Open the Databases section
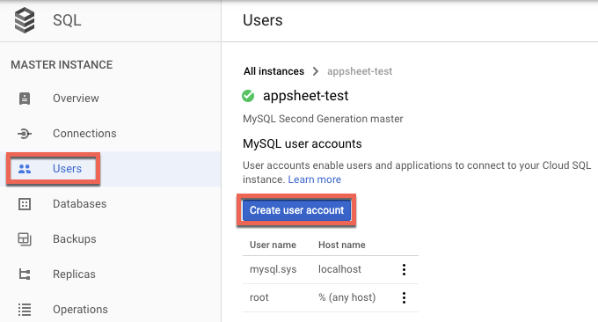The image size is (598, 322). tap(80, 204)
